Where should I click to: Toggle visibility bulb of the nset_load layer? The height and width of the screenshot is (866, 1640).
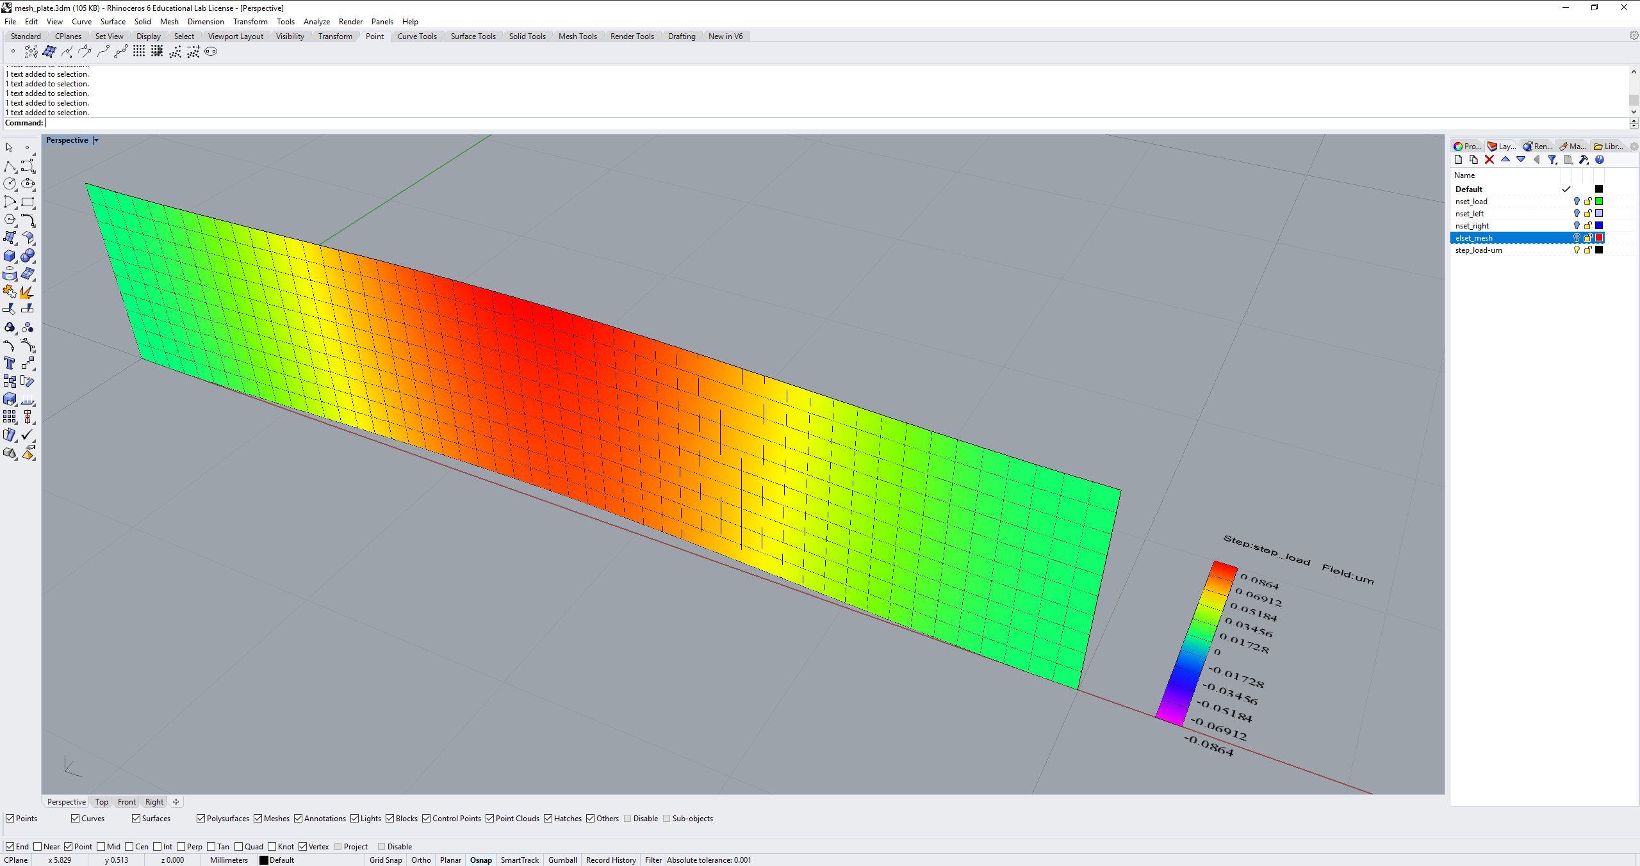coord(1577,201)
